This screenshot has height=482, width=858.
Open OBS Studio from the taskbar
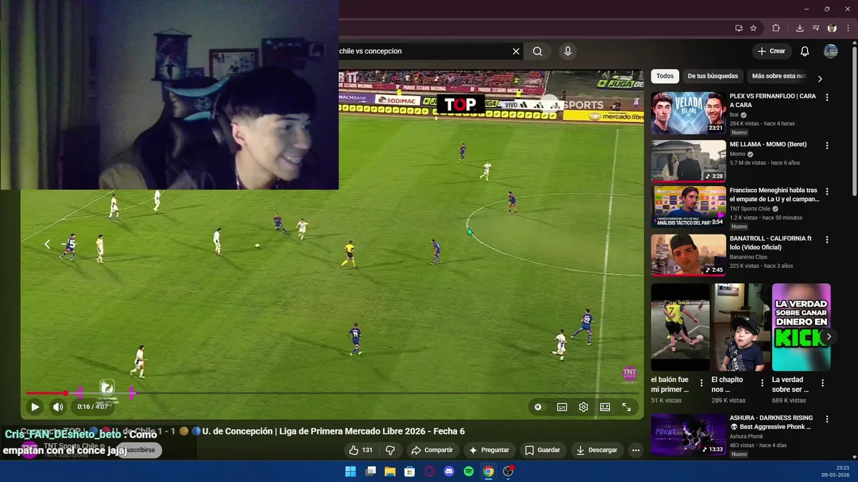(508, 471)
